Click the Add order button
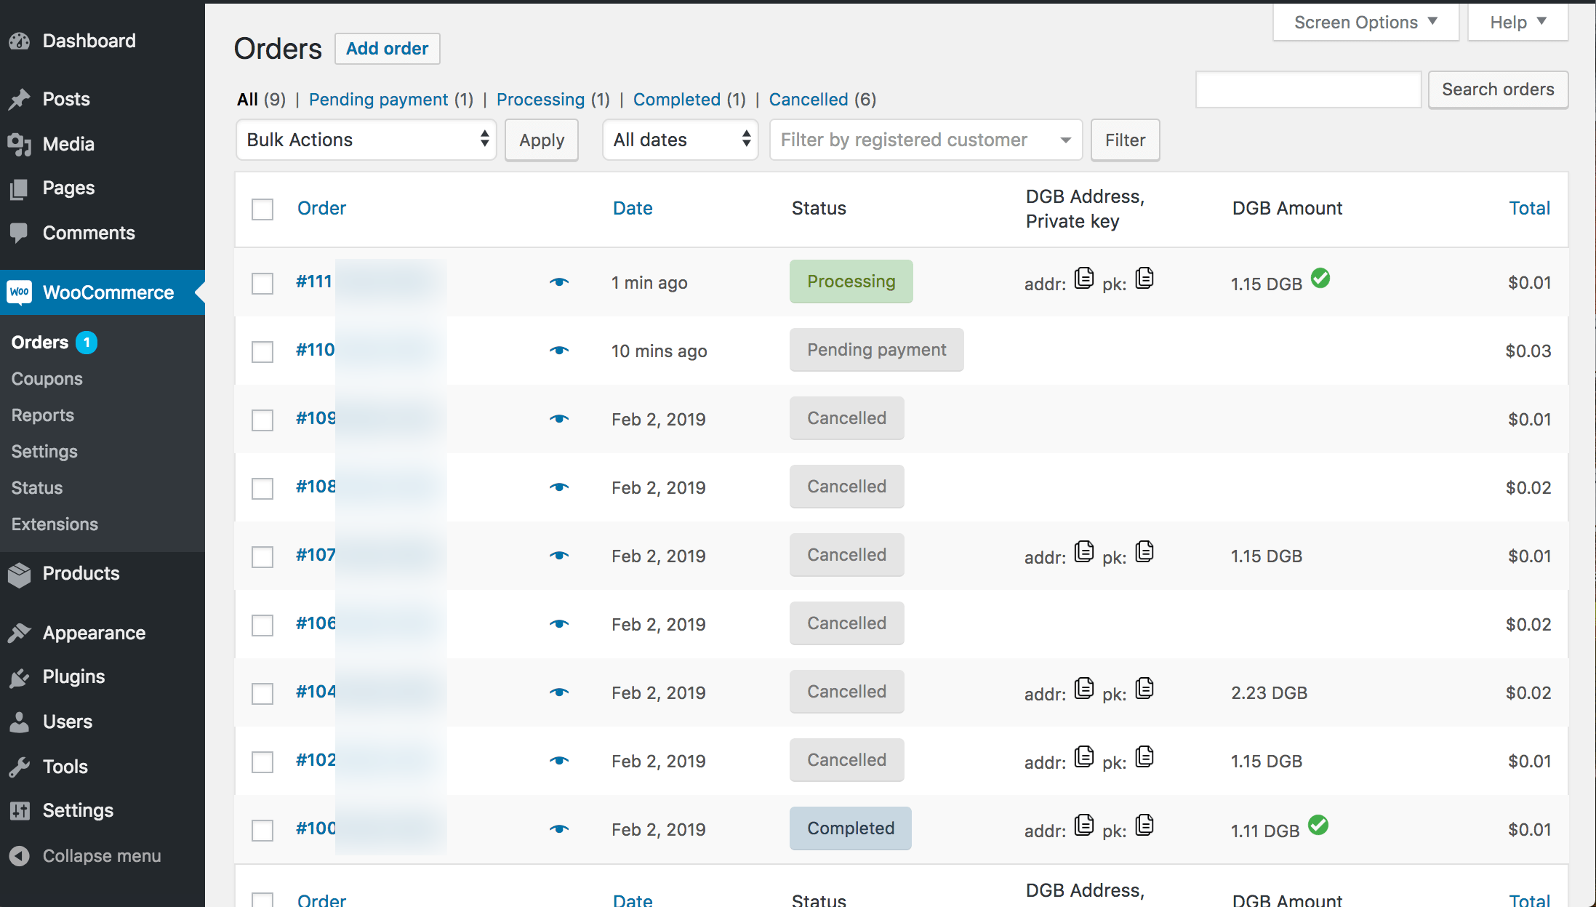The image size is (1596, 907). pos(387,47)
